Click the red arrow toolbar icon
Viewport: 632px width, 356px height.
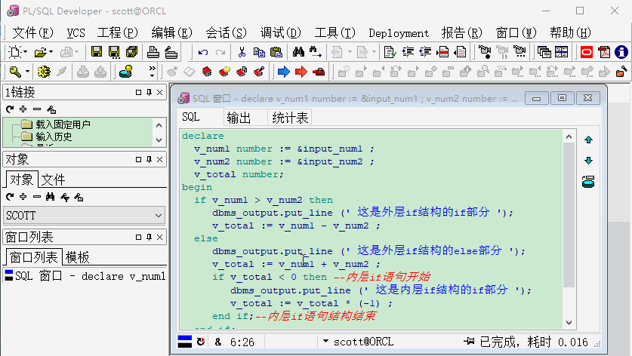[301, 72]
